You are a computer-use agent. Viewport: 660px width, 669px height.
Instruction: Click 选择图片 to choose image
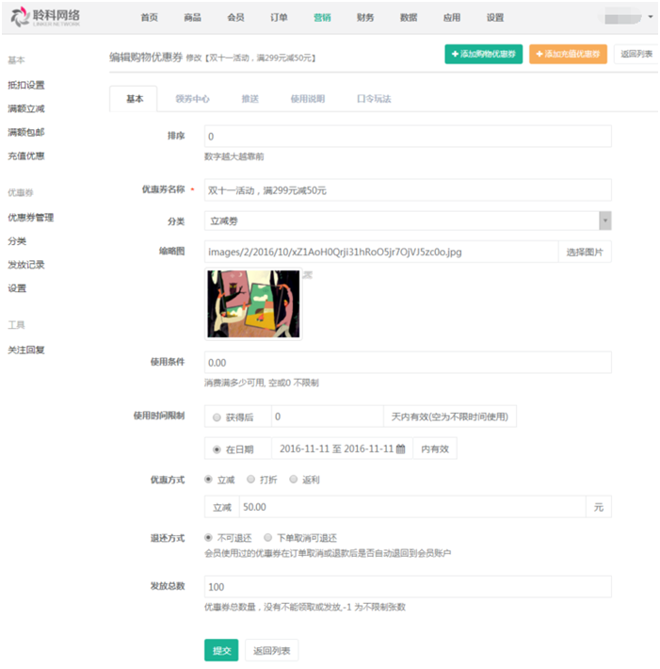click(586, 252)
